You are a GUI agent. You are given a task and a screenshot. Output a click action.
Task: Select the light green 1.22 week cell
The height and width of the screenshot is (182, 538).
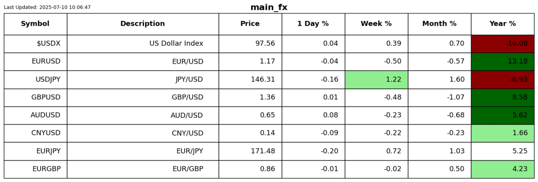coord(376,80)
